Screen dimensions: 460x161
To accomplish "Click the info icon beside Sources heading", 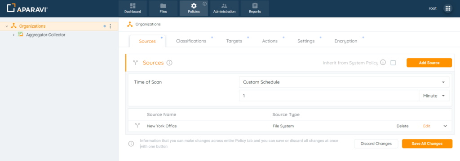I will 169,63.
